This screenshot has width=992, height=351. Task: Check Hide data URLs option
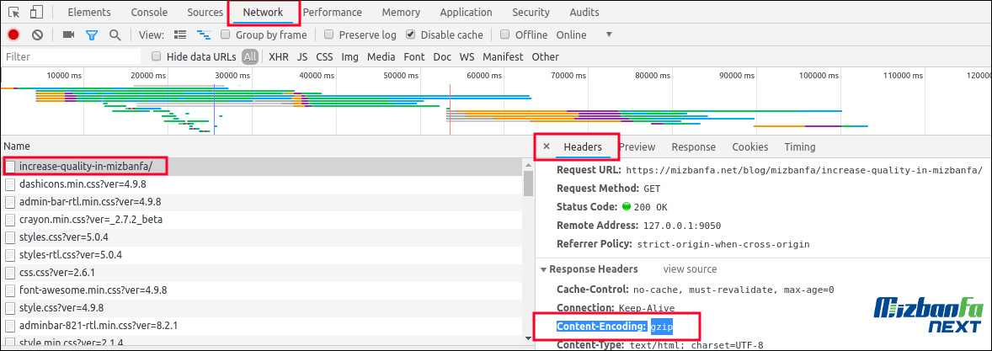point(157,56)
